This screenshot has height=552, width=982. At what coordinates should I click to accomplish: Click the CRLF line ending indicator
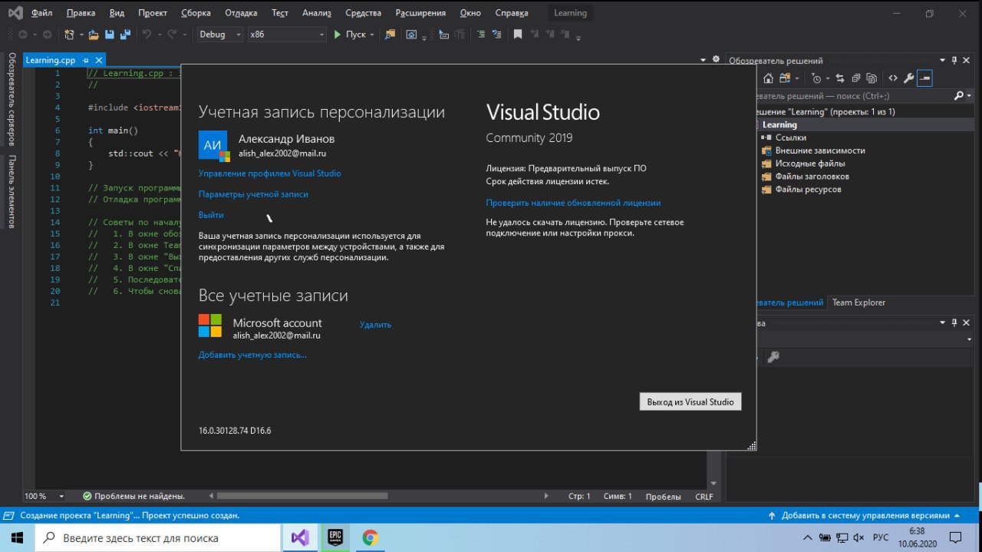tap(704, 496)
